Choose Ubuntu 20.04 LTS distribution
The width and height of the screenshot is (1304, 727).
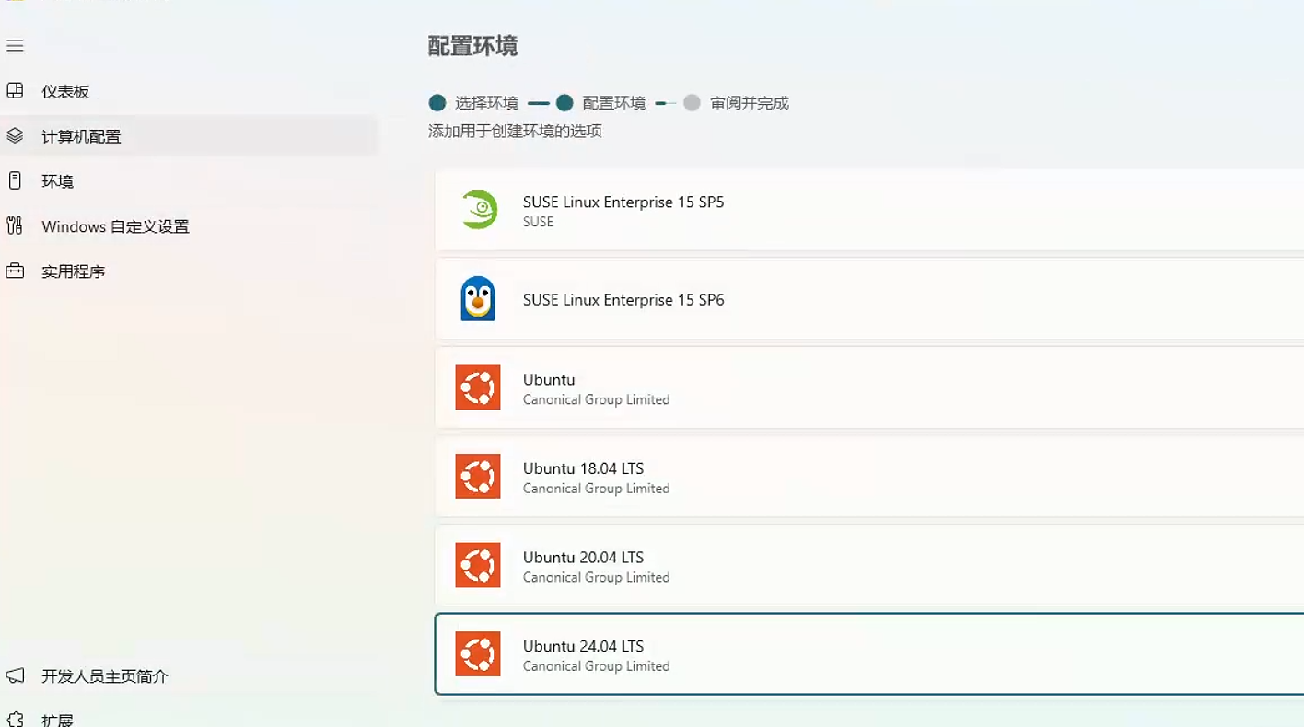869,565
